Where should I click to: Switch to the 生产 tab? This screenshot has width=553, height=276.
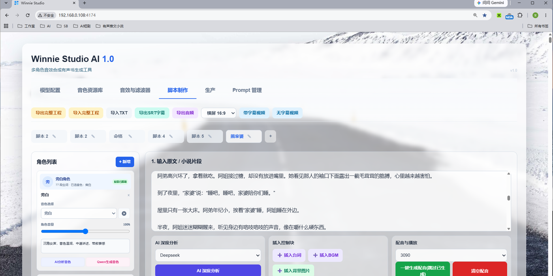click(210, 90)
